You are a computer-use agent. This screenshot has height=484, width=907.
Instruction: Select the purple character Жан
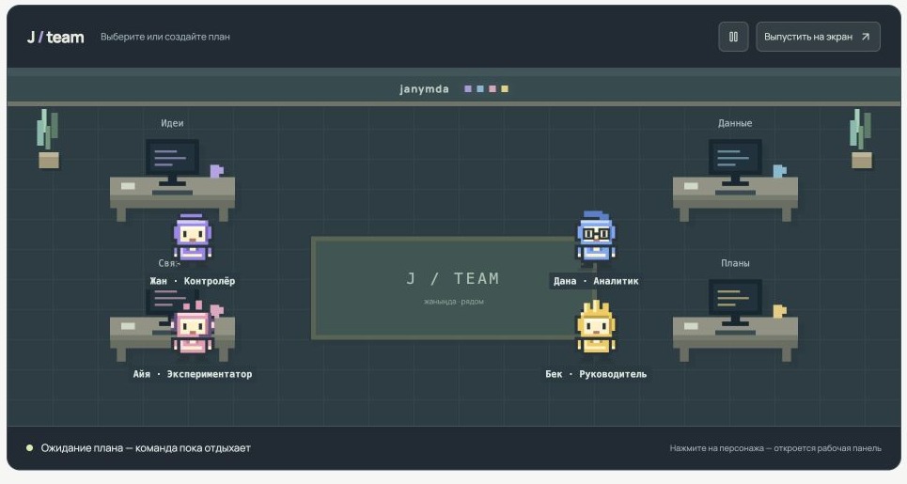click(193, 237)
